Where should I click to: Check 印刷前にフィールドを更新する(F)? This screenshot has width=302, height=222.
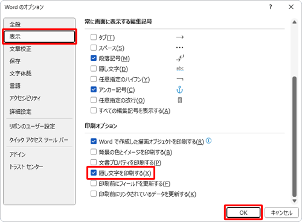tap(94, 183)
